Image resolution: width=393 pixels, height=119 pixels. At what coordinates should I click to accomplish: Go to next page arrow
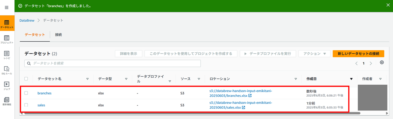click(371, 63)
